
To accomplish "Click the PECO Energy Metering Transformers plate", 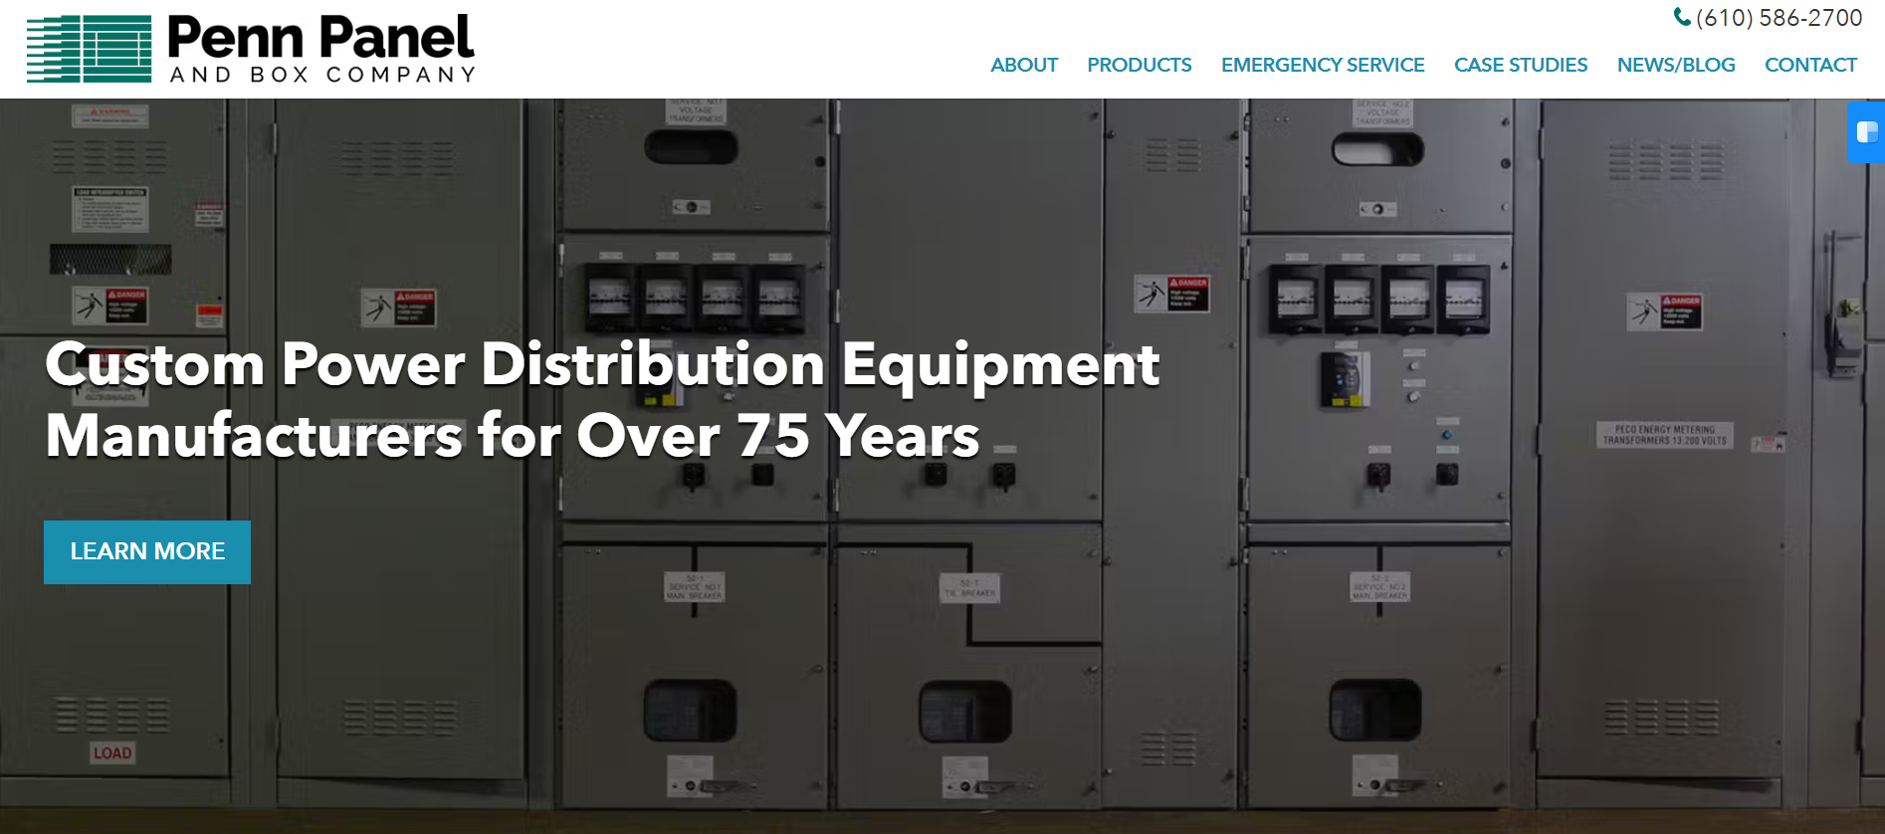I will tap(1664, 435).
